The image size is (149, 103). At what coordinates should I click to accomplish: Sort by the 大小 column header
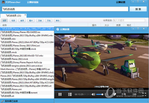pyautogui.click(x=107, y=25)
